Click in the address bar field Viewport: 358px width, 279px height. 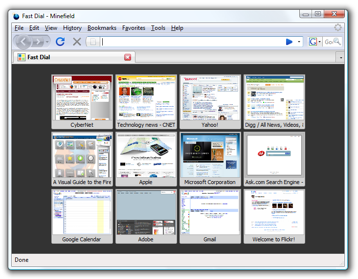tap(191, 42)
